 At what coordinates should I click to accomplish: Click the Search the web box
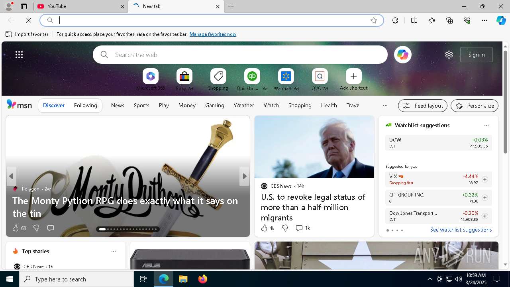(240, 55)
